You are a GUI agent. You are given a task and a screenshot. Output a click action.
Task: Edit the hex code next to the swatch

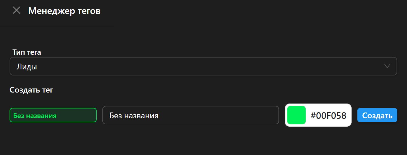coord(328,116)
